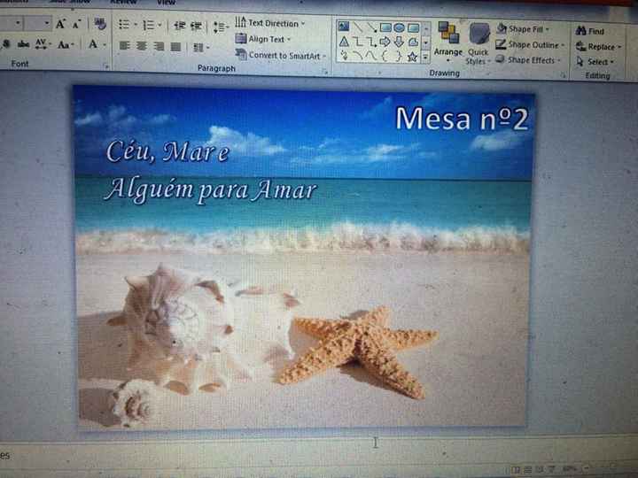This screenshot has height=478, width=638.
Task: Increase the list indent level
Action: tap(196, 26)
